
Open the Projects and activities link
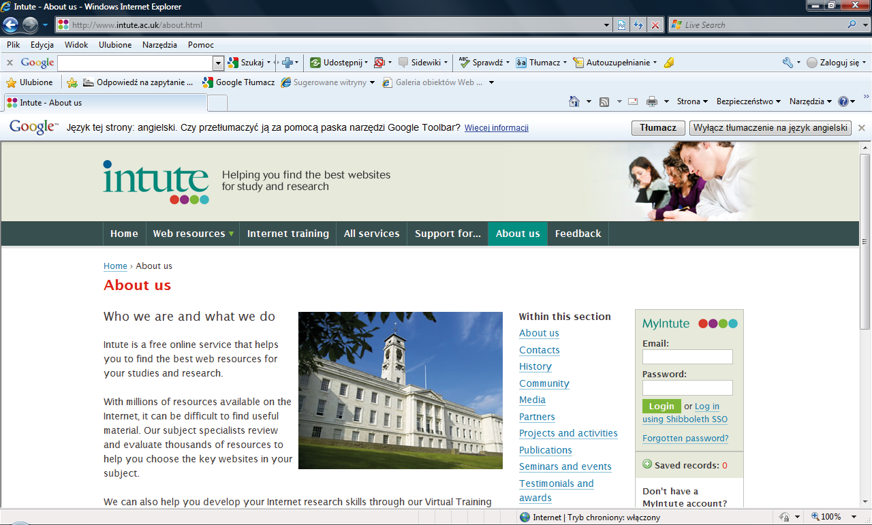pyautogui.click(x=568, y=433)
